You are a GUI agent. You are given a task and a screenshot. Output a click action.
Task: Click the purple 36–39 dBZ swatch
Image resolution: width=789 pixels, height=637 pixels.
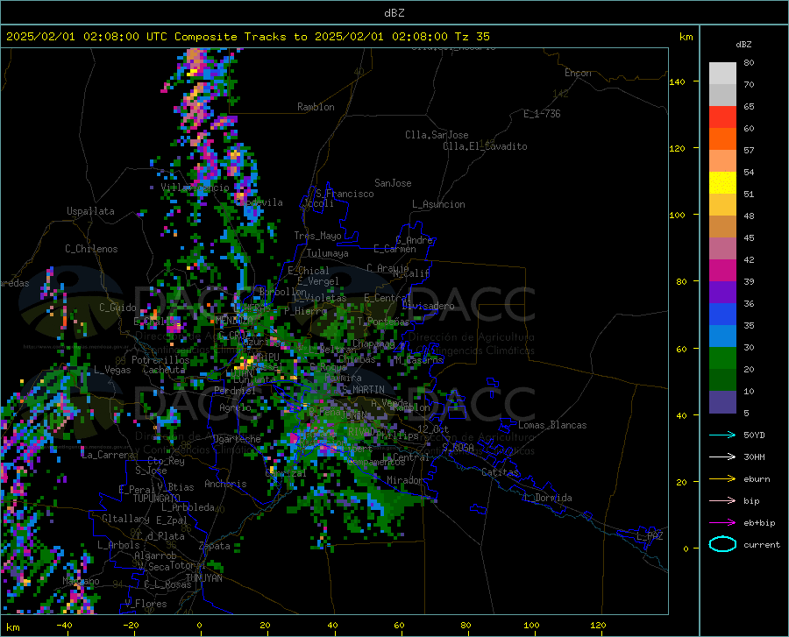tap(722, 293)
